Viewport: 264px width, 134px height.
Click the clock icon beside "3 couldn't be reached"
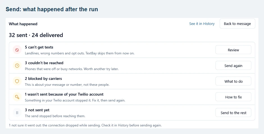[17, 66]
